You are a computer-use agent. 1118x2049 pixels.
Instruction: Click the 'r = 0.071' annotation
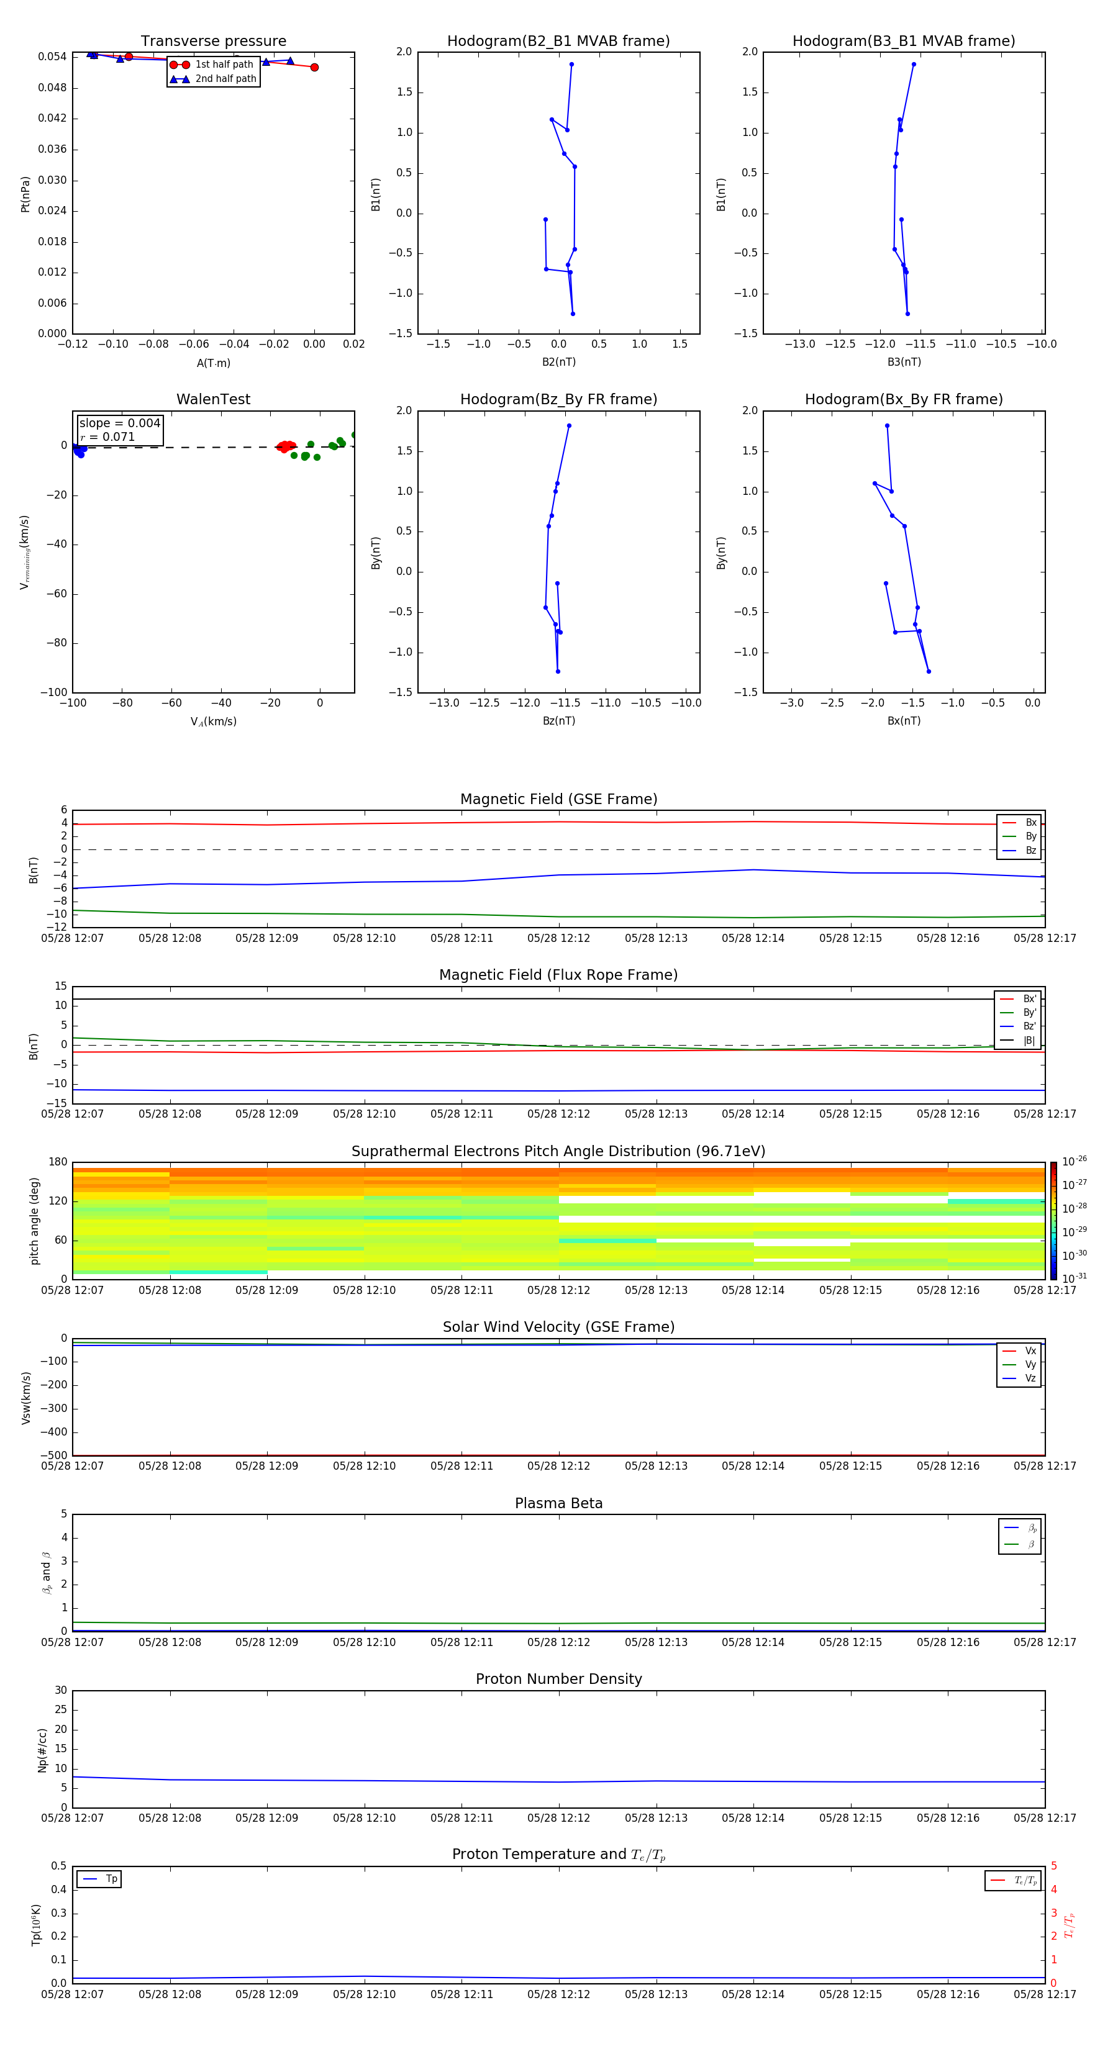point(107,436)
